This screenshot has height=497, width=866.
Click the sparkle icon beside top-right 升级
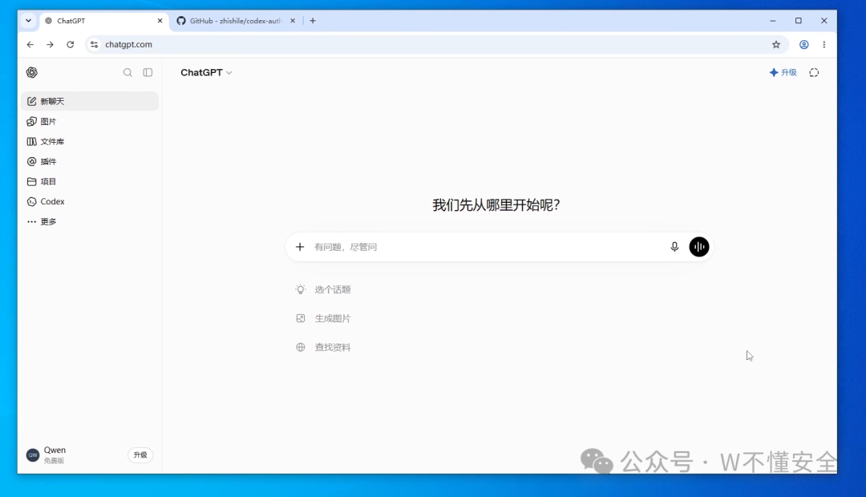pyautogui.click(x=774, y=72)
